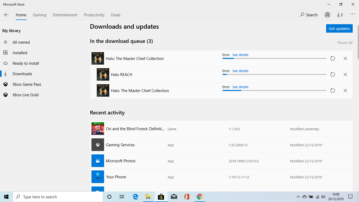Open the Action Center notifications icon
359x202 pixels.
pos(350,197)
